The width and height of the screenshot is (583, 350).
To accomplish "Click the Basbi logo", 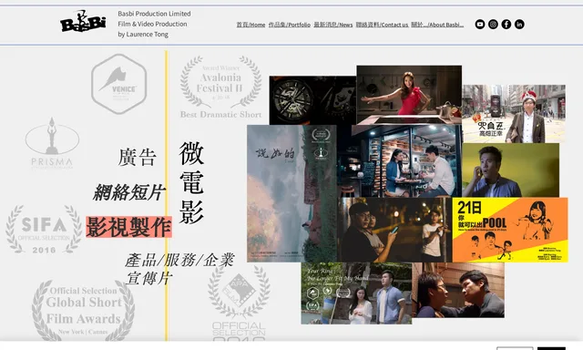I will 83,22.
